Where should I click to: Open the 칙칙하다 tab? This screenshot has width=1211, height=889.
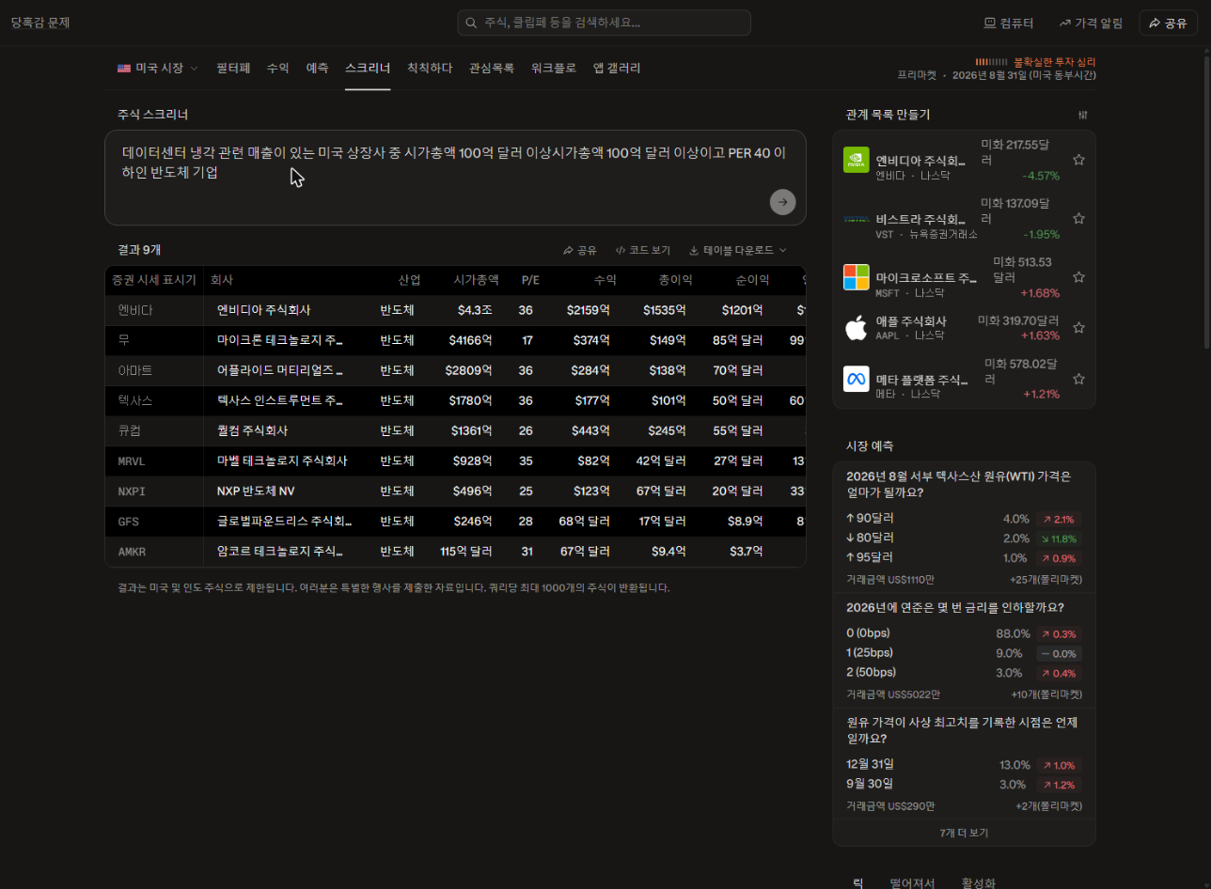430,69
